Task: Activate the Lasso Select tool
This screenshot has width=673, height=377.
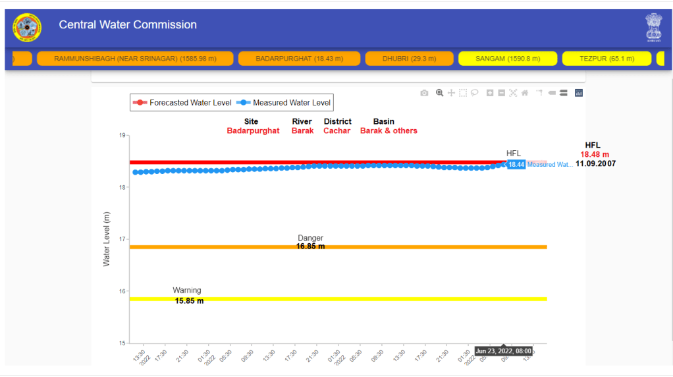Action: point(474,93)
